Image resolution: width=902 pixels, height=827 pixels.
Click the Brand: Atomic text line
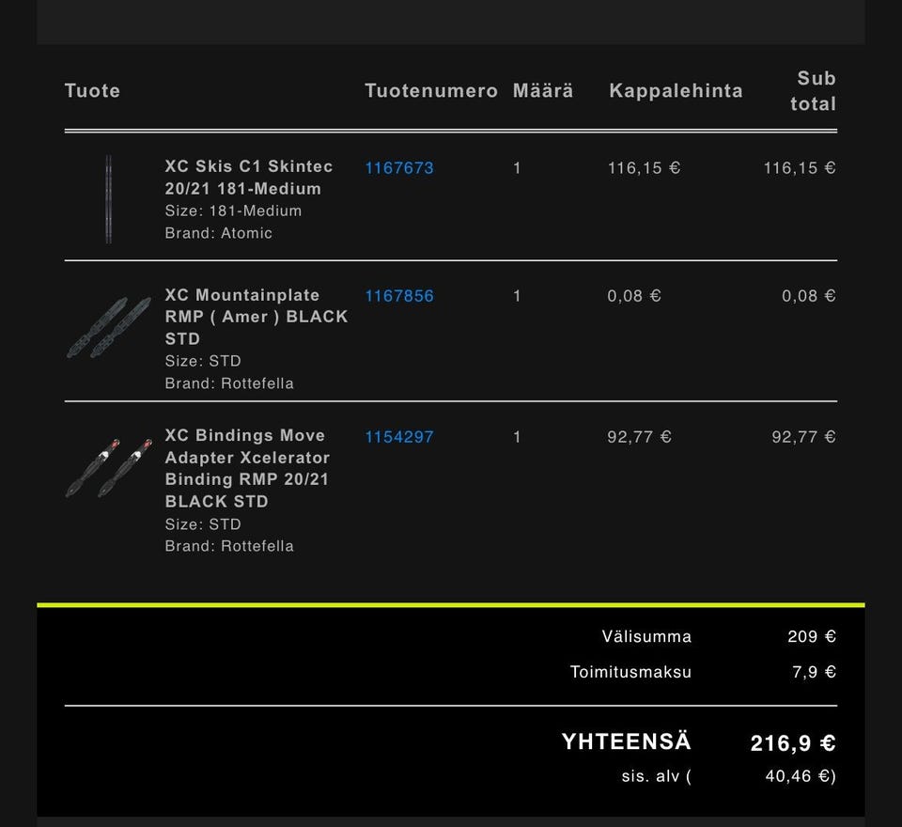219,233
